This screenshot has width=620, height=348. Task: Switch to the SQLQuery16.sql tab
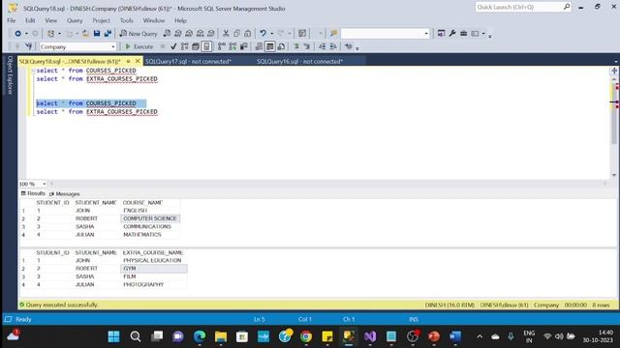[x=299, y=62]
